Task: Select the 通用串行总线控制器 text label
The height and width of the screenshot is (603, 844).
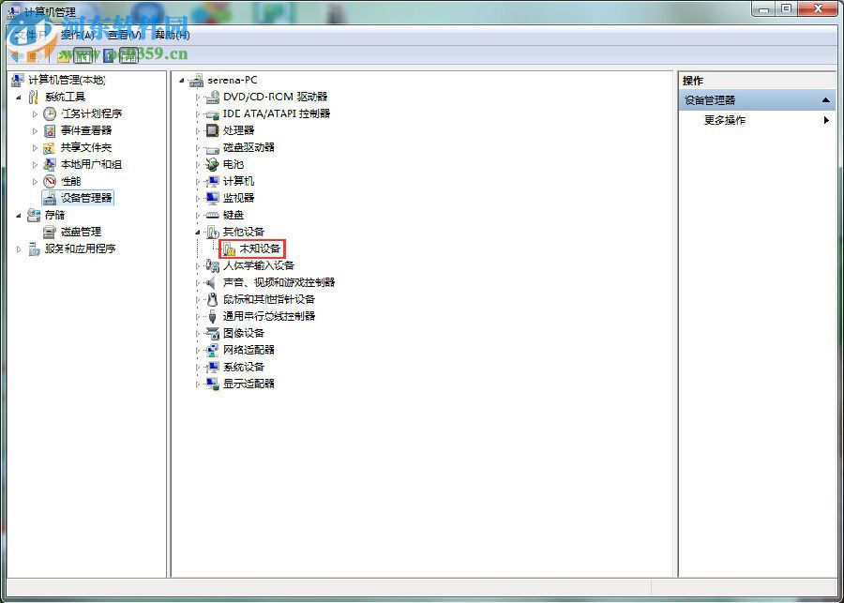Action: coord(269,316)
